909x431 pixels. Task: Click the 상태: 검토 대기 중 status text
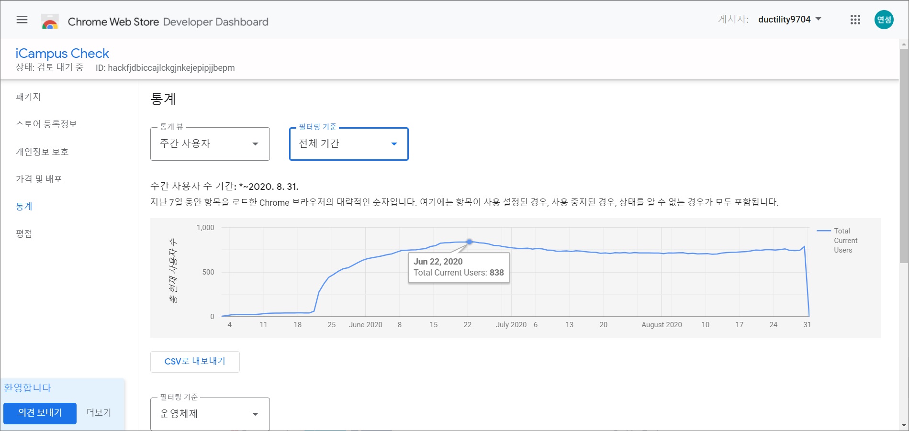tap(49, 67)
